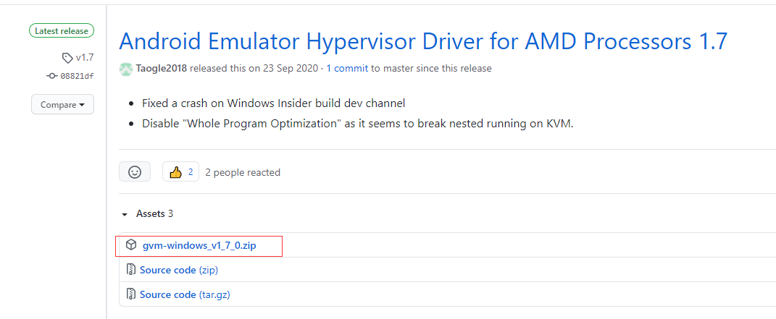Download Source code (zip)
This screenshot has width=776, height=319.
(x=179, y=270)
